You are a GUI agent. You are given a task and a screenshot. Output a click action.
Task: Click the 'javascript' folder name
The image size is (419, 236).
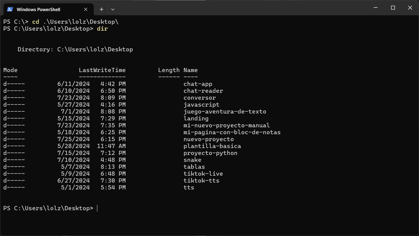click(202, 105)
